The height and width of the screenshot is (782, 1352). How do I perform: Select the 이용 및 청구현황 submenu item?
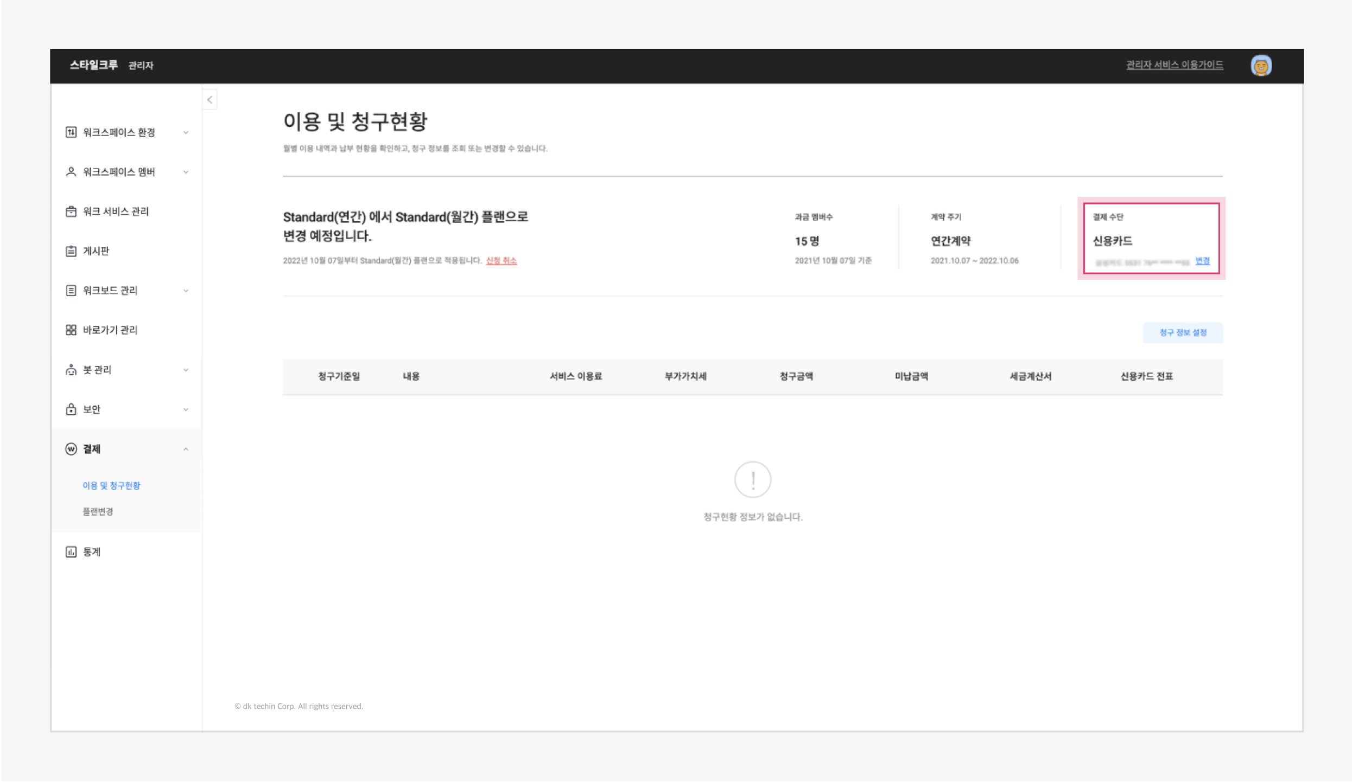(x=111, y=485)
